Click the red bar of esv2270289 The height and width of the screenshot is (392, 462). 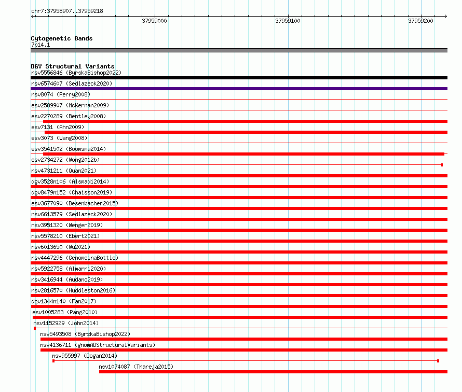[245, 121]
